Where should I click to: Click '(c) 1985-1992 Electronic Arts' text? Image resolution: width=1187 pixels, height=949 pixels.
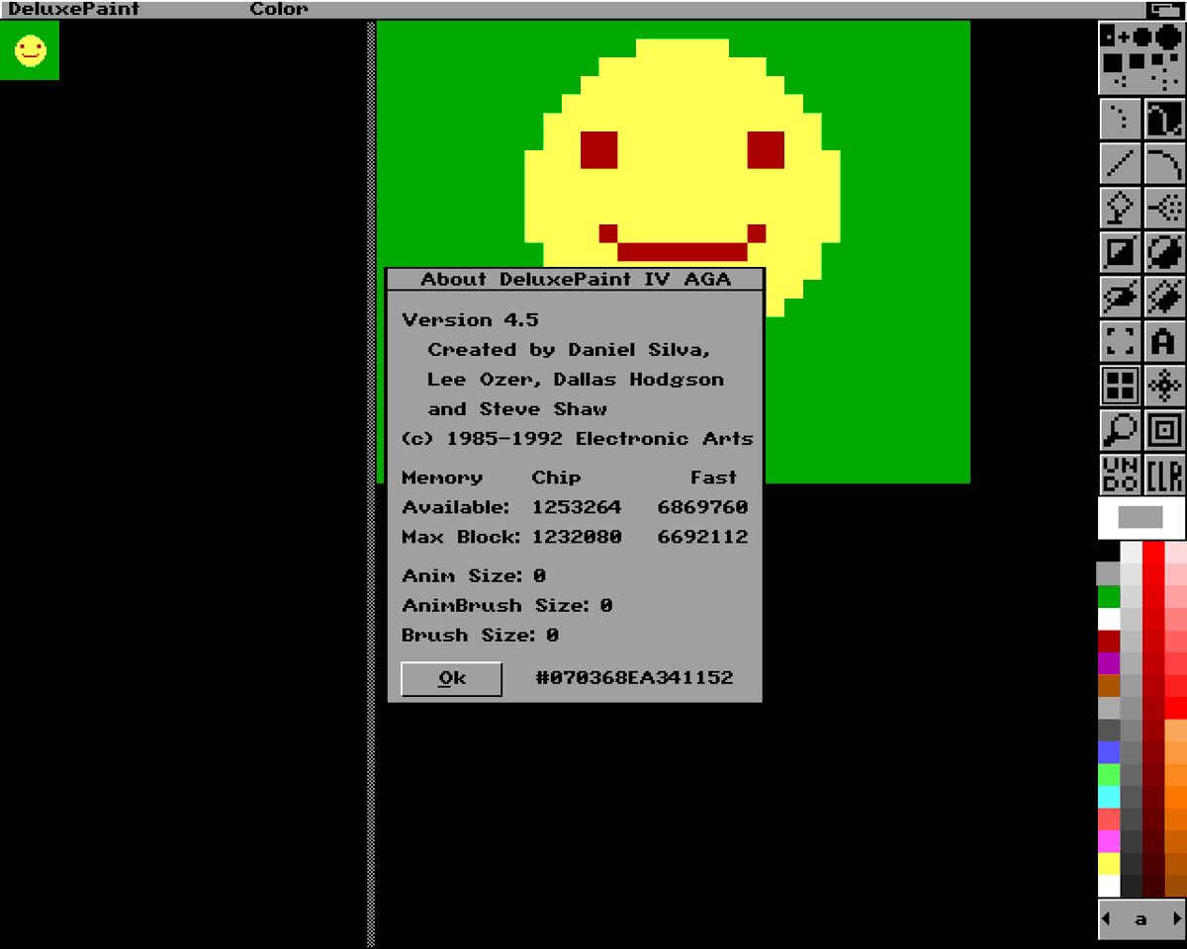point(578,439)
